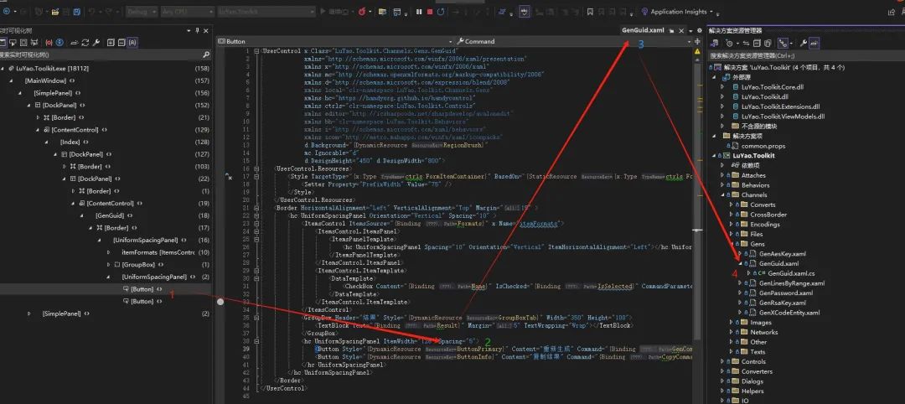
Task: Select GenAesKey.xaml in Solution Explorer
Action: [782, 253]
